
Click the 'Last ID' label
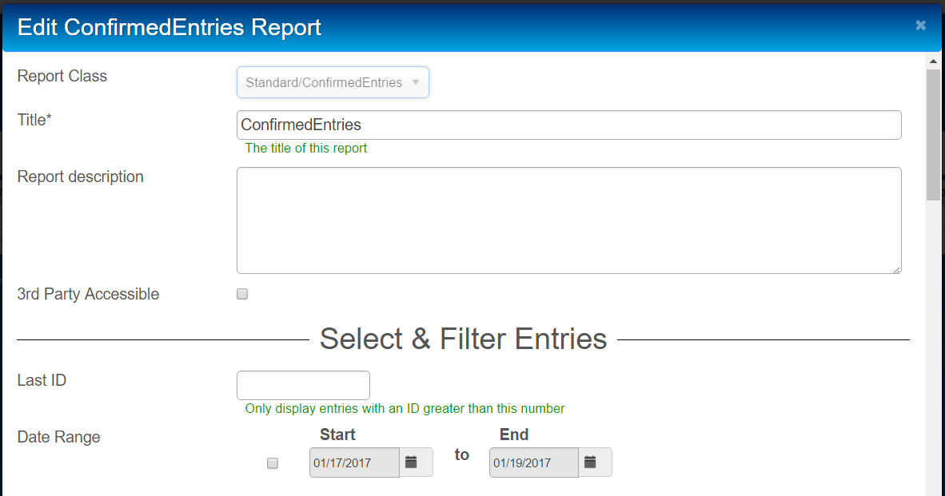(42, 380)
